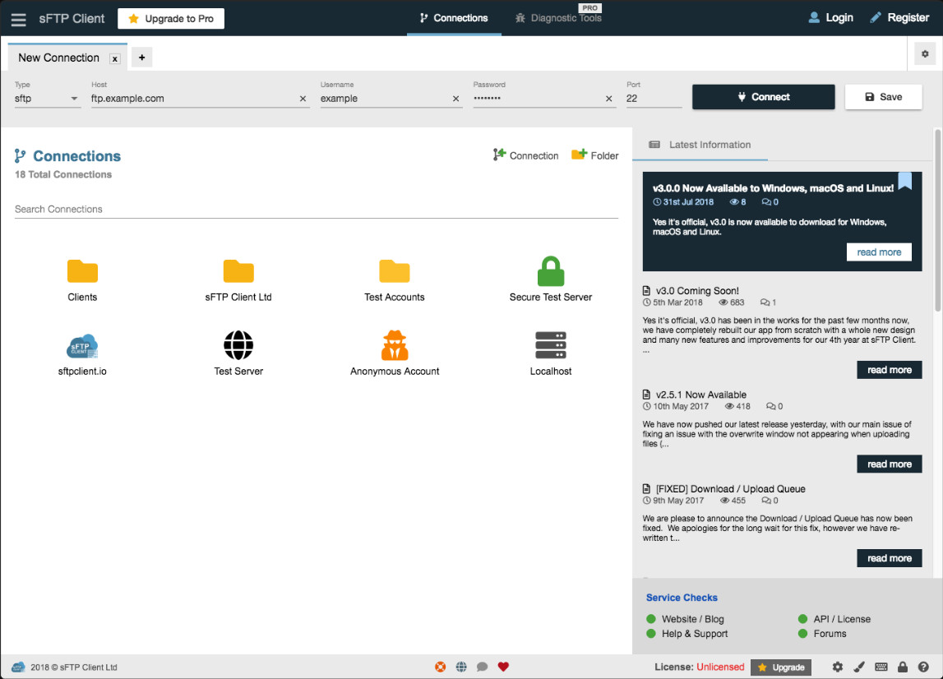
Task: Select the Localhost server connection
Action: click(550, 355)
